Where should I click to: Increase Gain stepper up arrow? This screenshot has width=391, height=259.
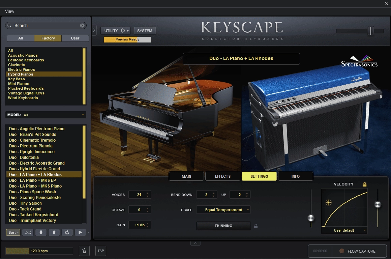tap(147, 223)
